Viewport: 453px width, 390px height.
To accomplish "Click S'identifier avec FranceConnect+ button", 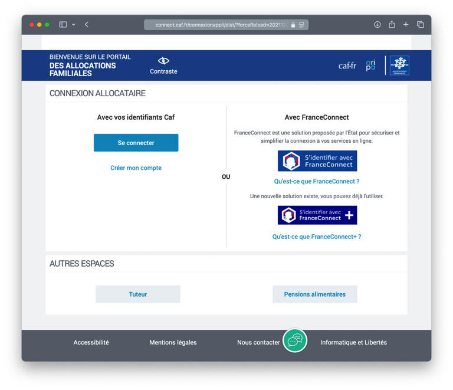I will tap(317, 215).
